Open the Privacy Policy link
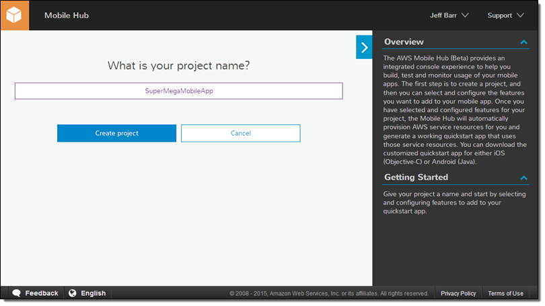This screenshot has height=306, width=545. point(458,293)
